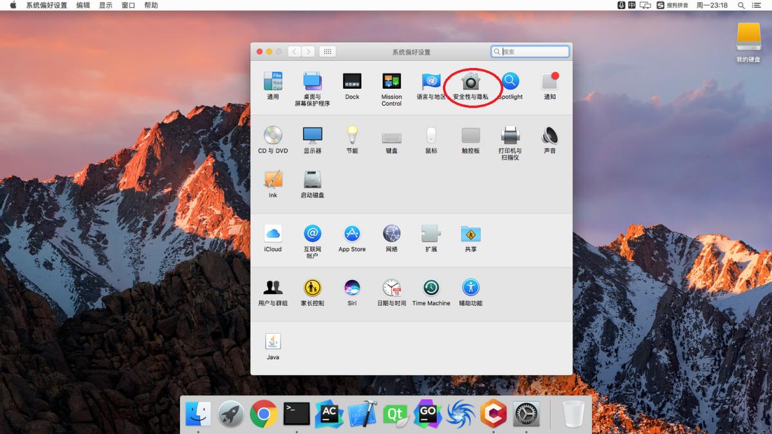The image size is (772, 434).
Task: Open 家长控制 parental controls pane
Action: (313, 288)
